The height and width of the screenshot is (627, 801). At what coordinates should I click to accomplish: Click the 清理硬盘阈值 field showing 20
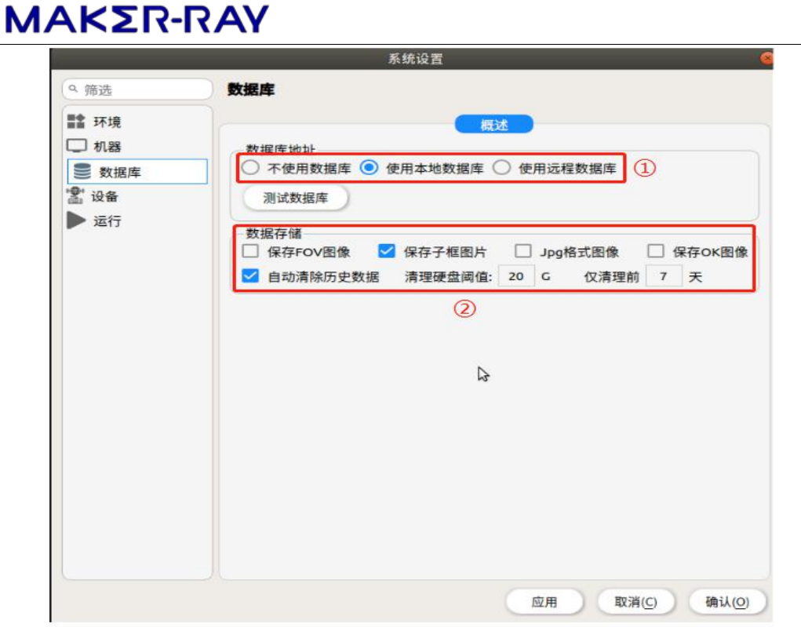(x=516, y=276)
